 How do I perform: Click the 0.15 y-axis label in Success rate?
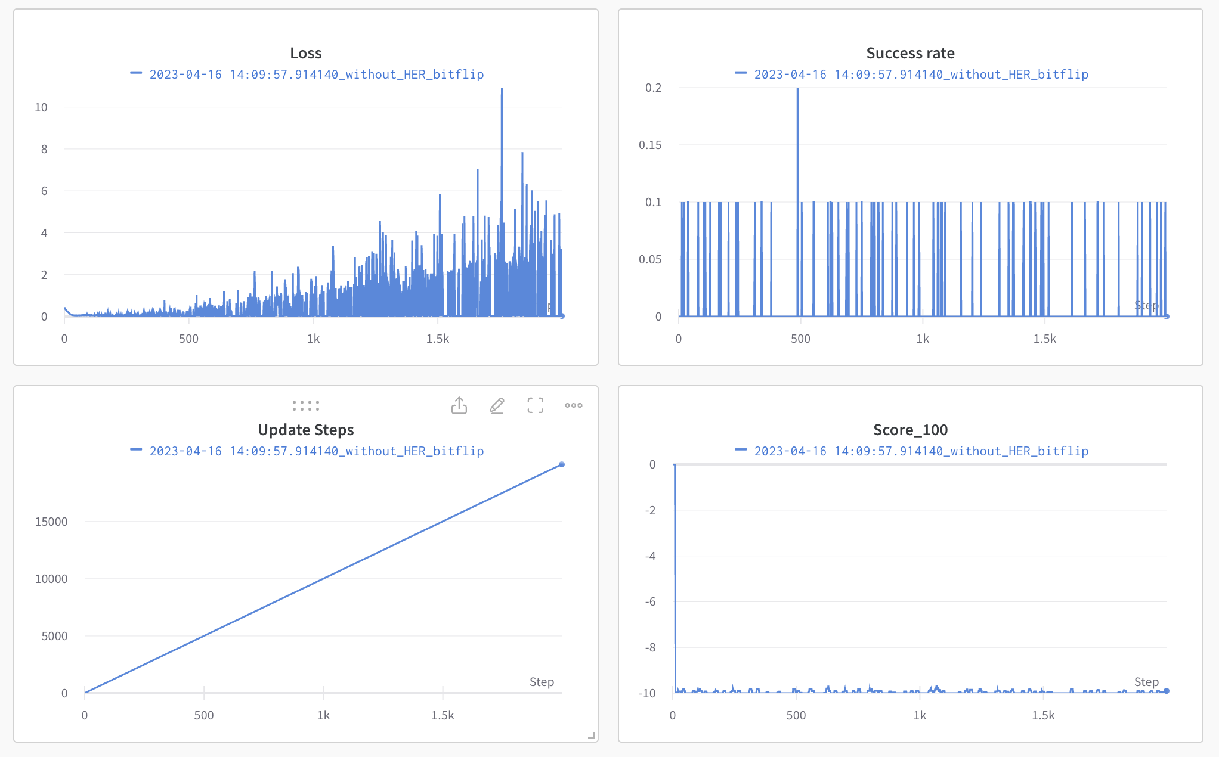[650, 145]
